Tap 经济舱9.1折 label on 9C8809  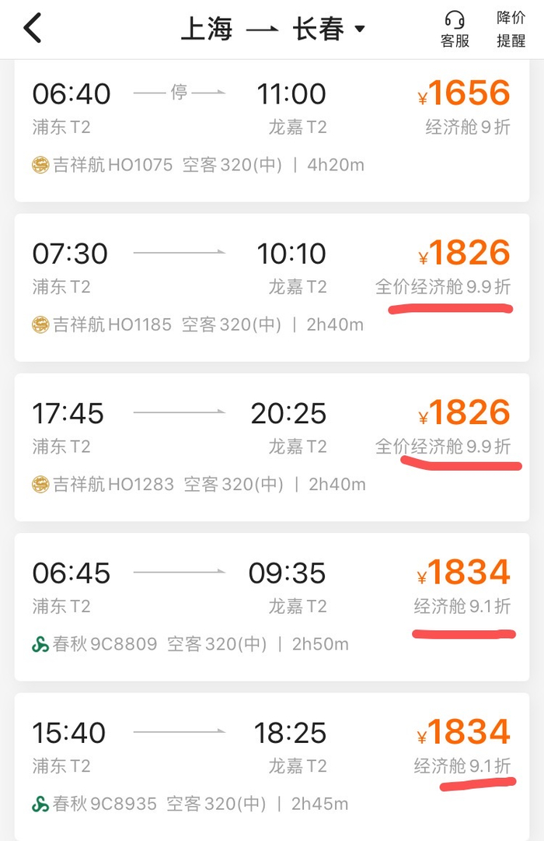[x=462, y=606]
